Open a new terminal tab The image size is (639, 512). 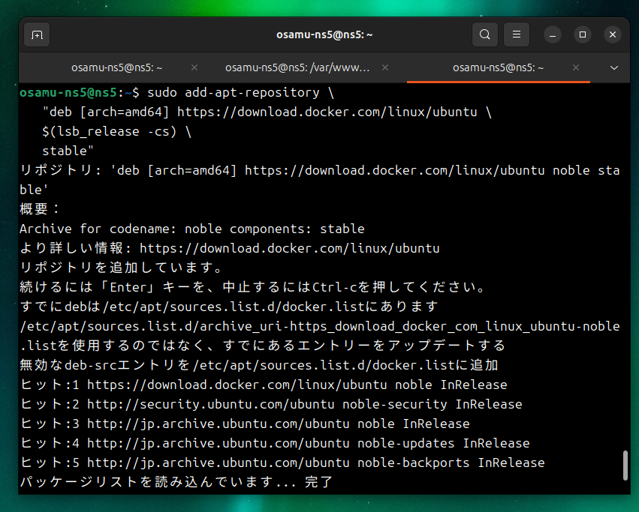point(37,34)
